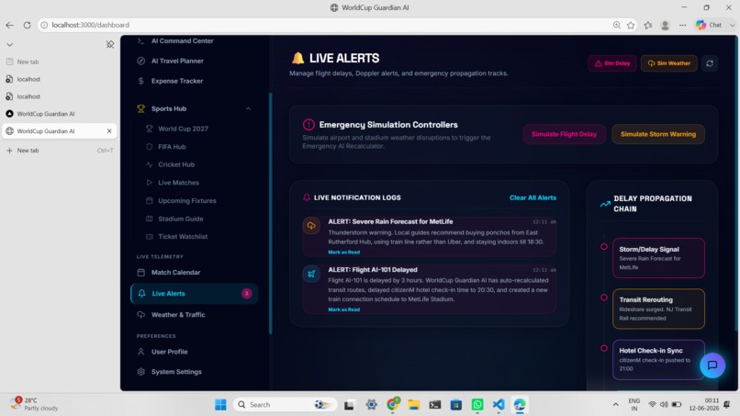The height and width of the screenshot is (416, 740).
Task: Open Visual Studio Code from taskbar
Action: 499,405
